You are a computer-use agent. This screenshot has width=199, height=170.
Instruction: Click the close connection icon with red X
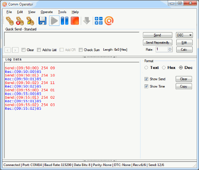pos(20,21)
